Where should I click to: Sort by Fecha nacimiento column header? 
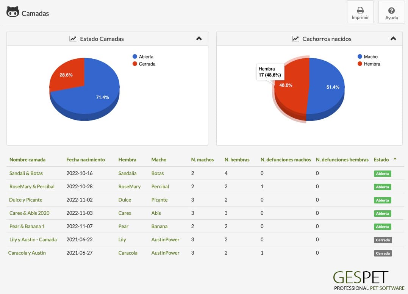(x=86, y=160)
